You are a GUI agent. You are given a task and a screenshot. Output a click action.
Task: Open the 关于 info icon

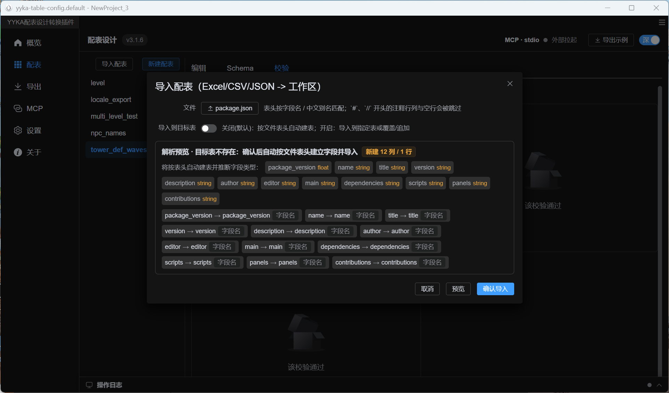(18, 152)
